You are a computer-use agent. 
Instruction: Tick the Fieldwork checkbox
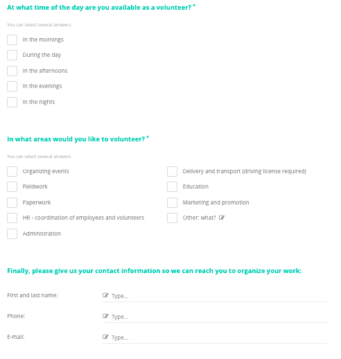[12, 186]
